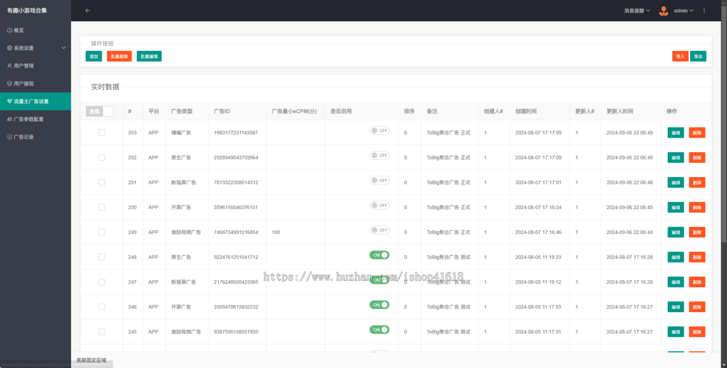Image resolution: width=727 pixels, height=368 pixels.
Task: Click 删除 button for row 252
Action: pyautogui.click(x=697, y=158)
